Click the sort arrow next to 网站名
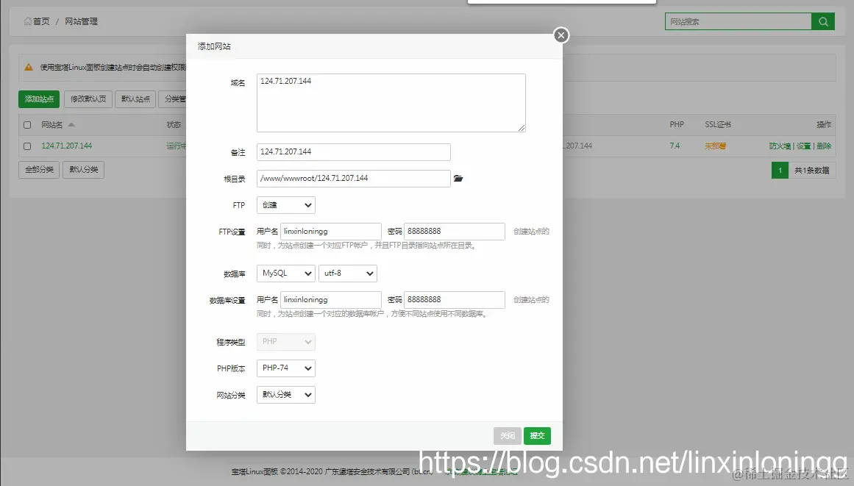Viewport: 854px width, 486px height. click(71, 124)
